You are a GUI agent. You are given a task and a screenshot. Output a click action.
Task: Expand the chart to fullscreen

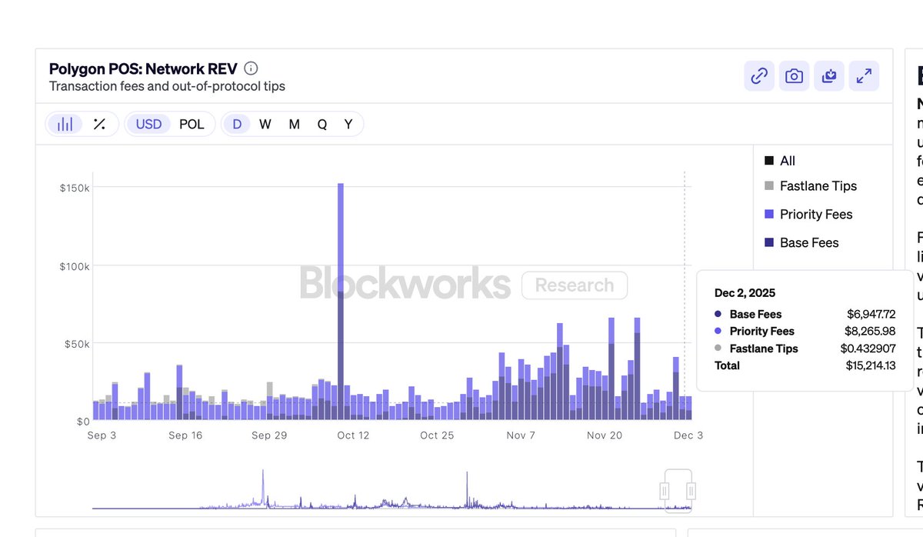[864, 76]
